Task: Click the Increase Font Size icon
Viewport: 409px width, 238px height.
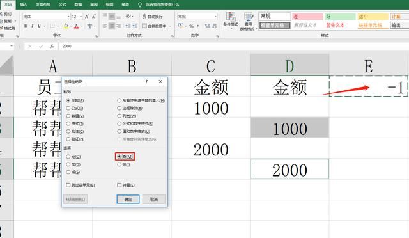Action: point(87,17)
